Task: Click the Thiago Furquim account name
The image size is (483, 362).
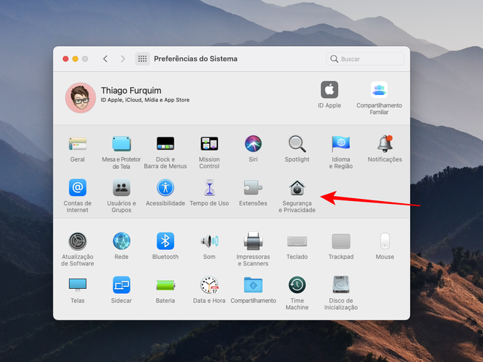Action: pyautogui.click(x=131, y=91)
